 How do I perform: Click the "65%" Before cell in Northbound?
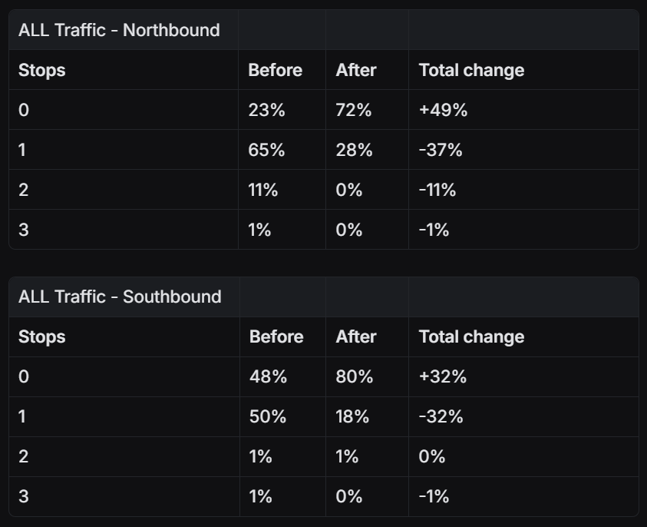266,150
